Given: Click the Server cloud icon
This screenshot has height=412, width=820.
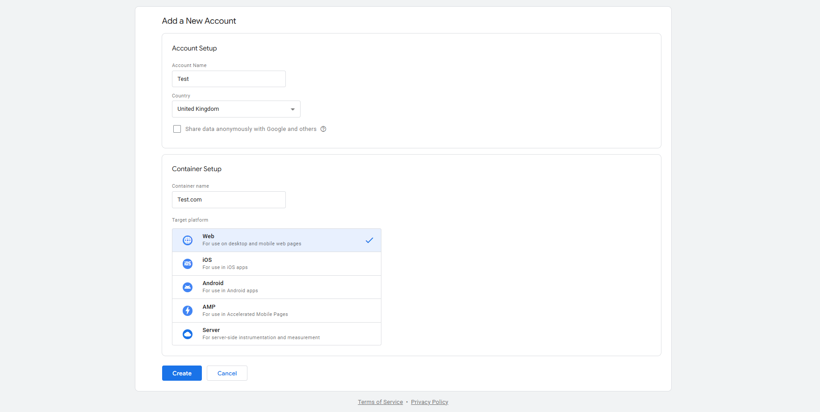Looking at the screenshot, I should (188, 334).
